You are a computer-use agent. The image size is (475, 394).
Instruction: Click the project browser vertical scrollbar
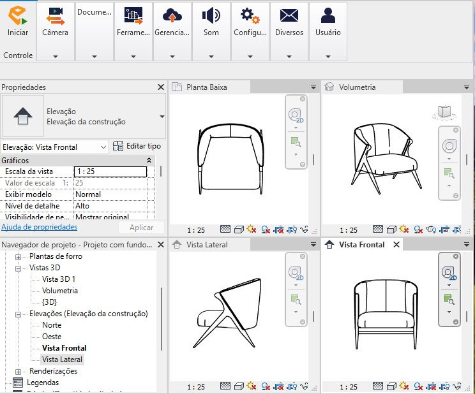pos(162,319)
